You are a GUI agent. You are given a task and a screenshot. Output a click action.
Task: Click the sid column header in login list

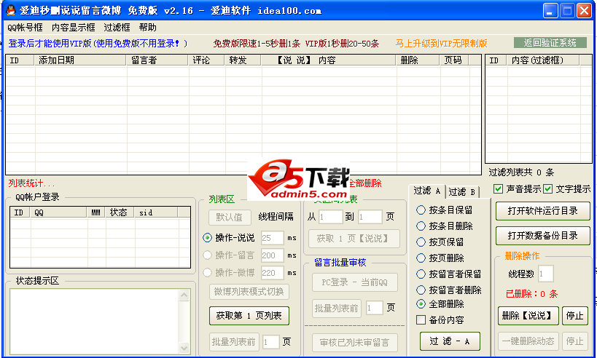(x=157, y=212)
